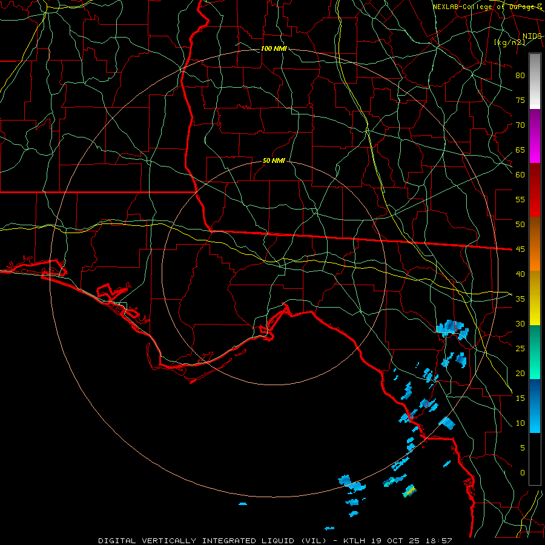The width and height of the screenshot is (545, 545).
Task: Click the 30 value on color scale
Action: pyautogui.click(x=520, y=323)
